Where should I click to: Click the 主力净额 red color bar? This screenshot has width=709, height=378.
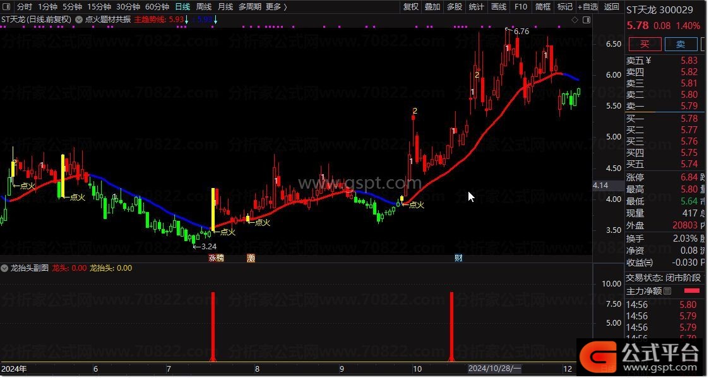(692, 291)
